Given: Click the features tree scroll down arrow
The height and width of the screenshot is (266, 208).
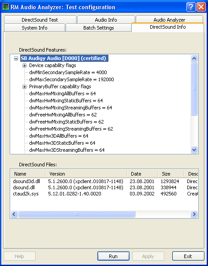Looking at the screenshot, I should [x=194, y=150].
